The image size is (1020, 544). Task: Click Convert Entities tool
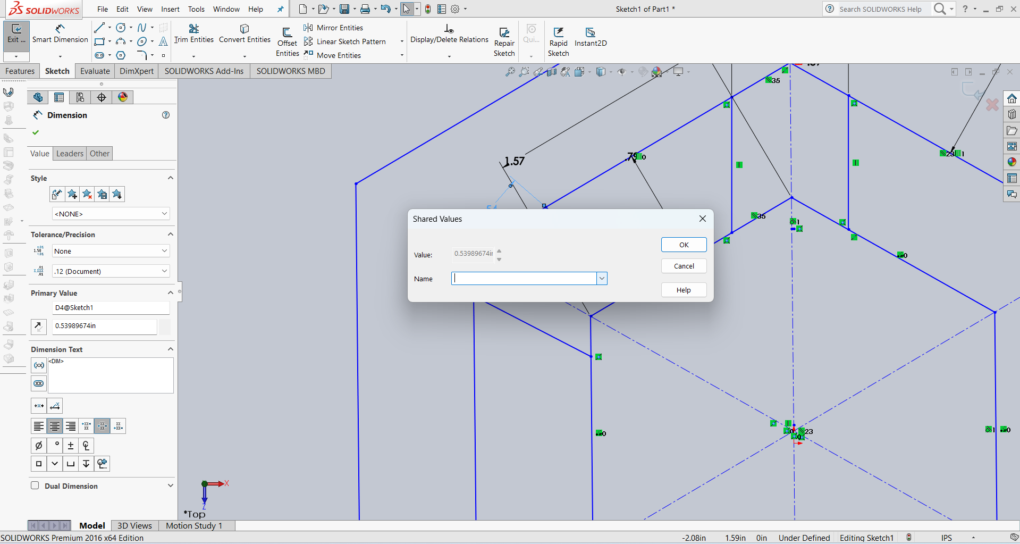(x=245, y=34)
